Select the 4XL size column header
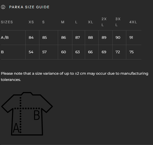The height and width of the screenshot is (145, 153). (133, 22)
